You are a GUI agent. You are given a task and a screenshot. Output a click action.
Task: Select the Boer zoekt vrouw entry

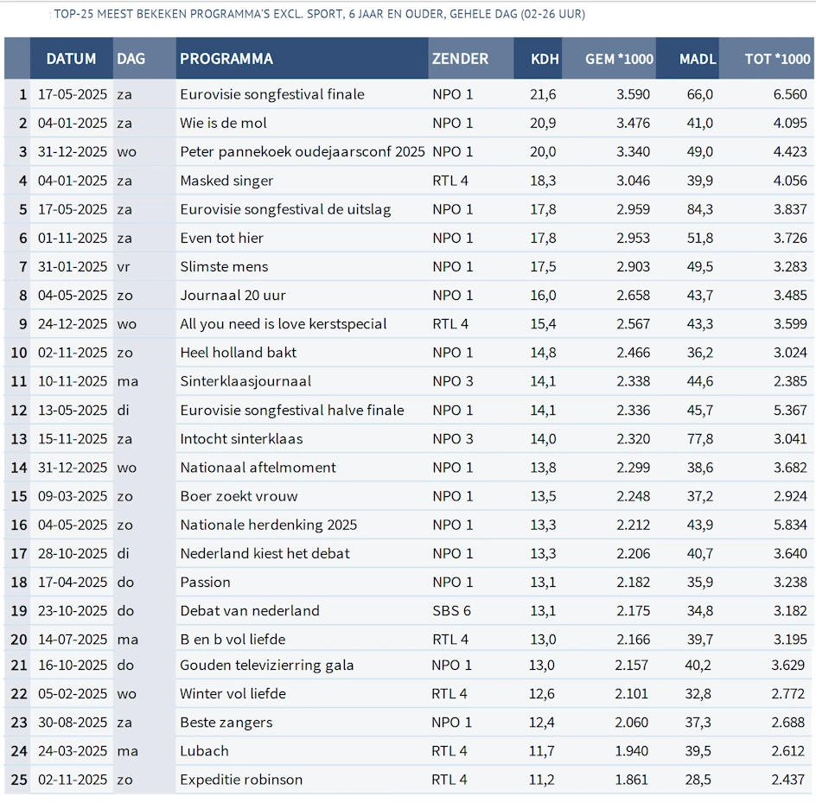pos(239,496)
